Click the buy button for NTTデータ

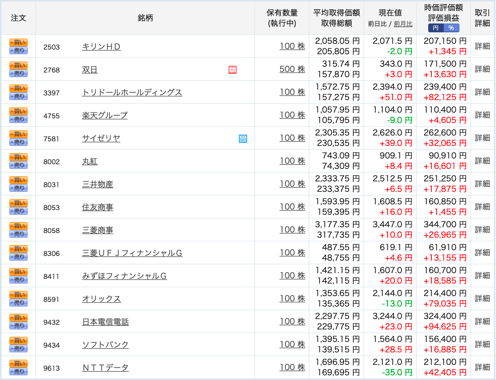[18, 363]
